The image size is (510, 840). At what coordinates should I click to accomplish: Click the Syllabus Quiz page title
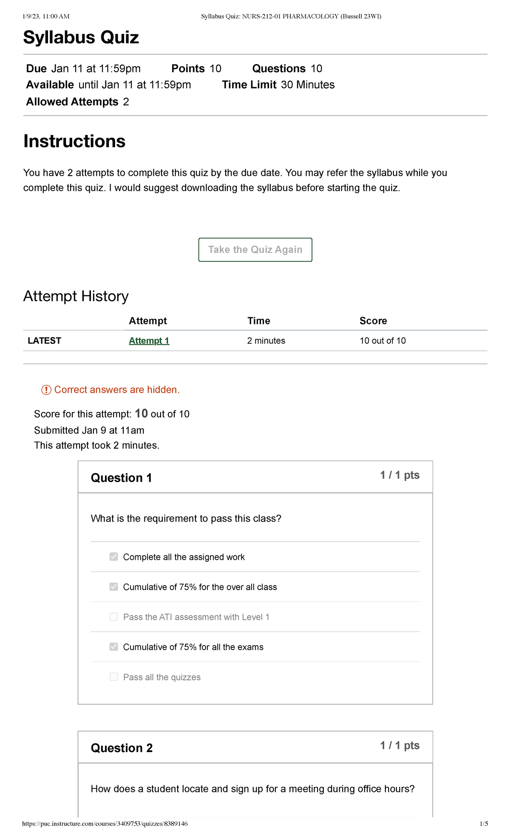(81, 37)
